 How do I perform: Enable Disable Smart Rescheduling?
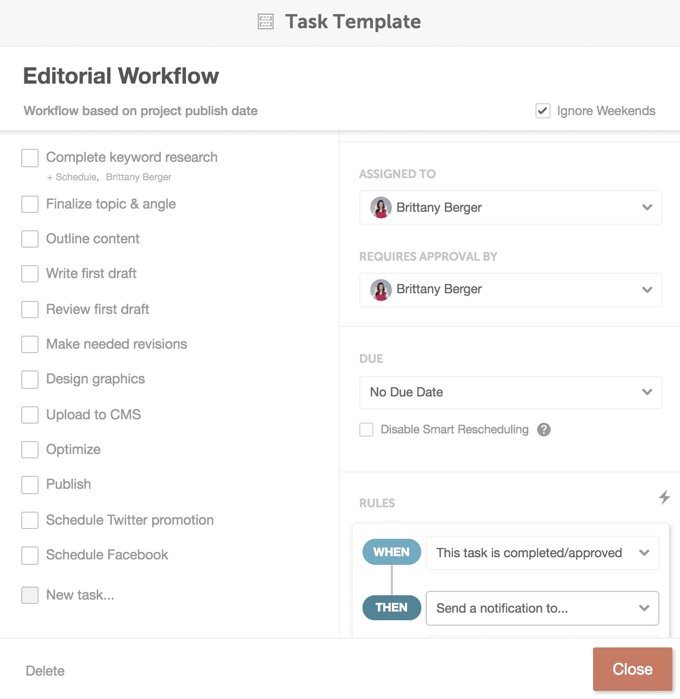[x=366, y=430]
